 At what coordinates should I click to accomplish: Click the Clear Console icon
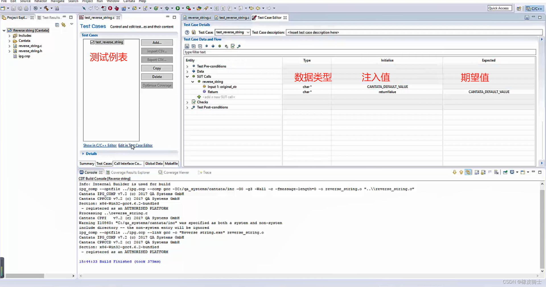click(496, 172)
